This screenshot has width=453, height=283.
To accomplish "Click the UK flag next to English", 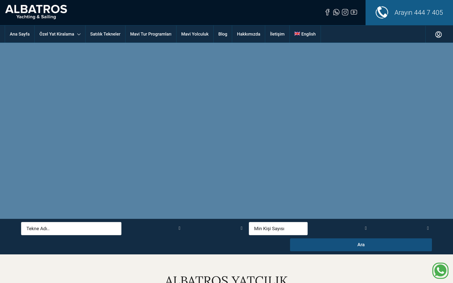I will [x=297, y=34].
